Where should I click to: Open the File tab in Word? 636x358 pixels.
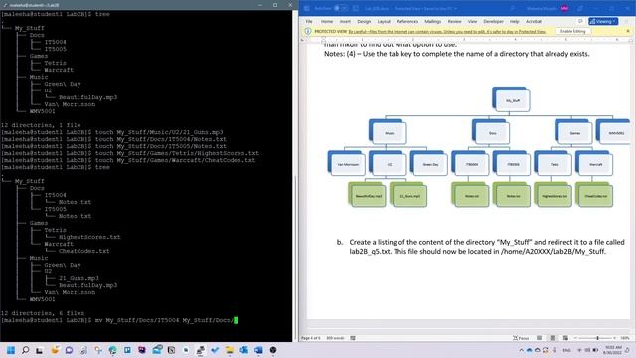click(309, 21)
